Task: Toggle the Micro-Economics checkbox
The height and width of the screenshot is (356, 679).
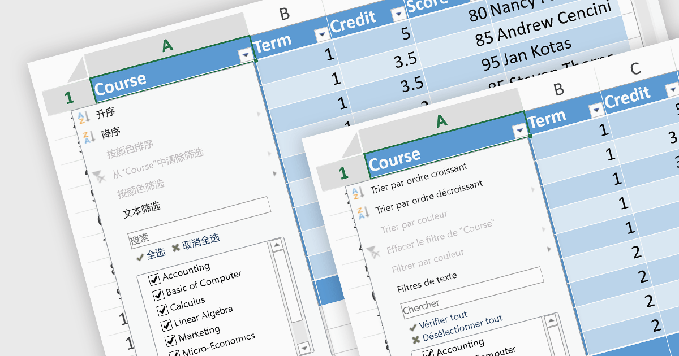Action: click(x=174, y=354)
